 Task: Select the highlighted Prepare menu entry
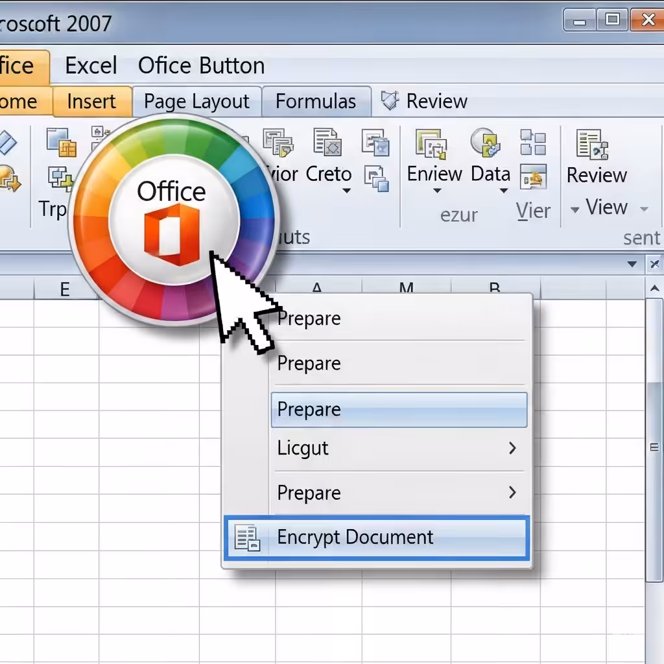pos(399,410)
